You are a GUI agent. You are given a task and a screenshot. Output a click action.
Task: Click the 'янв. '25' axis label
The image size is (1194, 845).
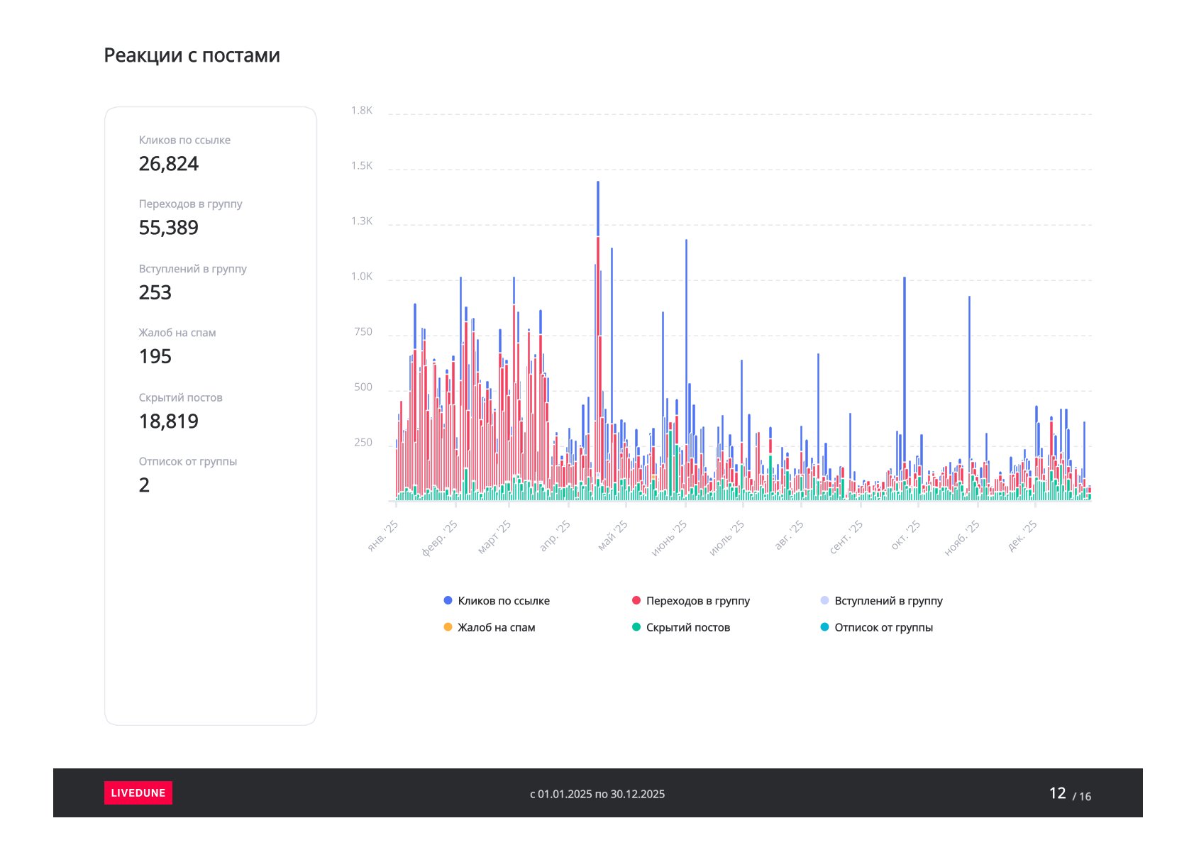tap(384, 537)
